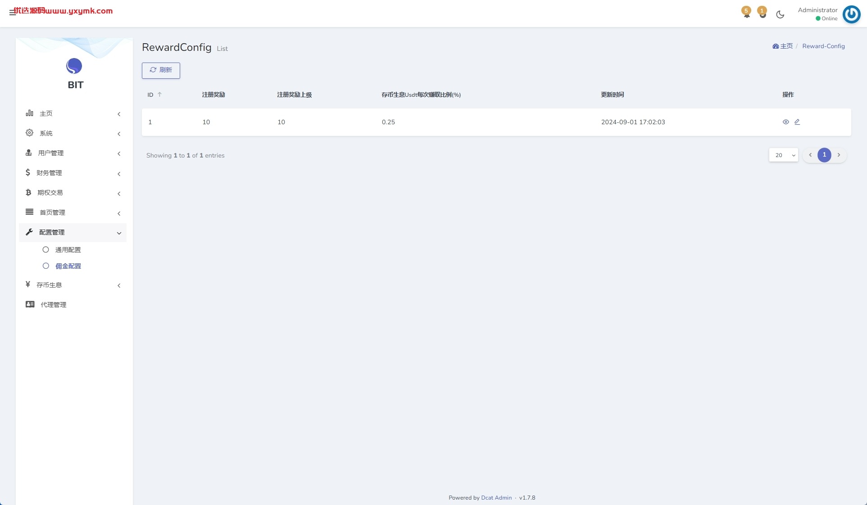The width and height of the screenshot is (867, 505).
Task: Edit row 1 with the pencil icon
Action: [797, 122]
